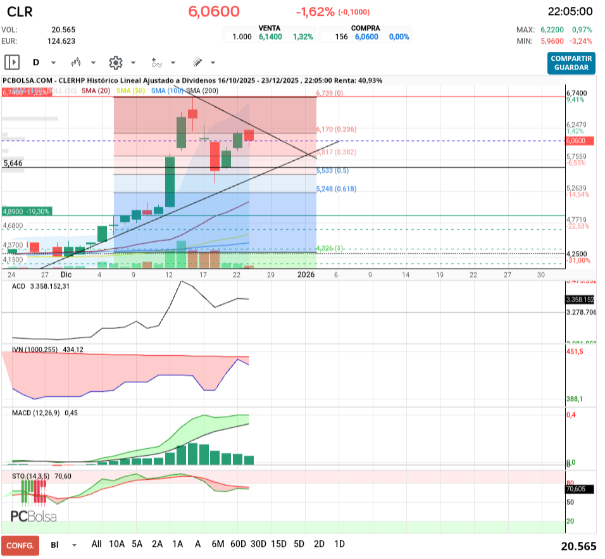Image resolution: width=605 pixels, height=559 pixels.
Task: Click the COMPRA price 6,0600
Action: click(x=366, y=37)
